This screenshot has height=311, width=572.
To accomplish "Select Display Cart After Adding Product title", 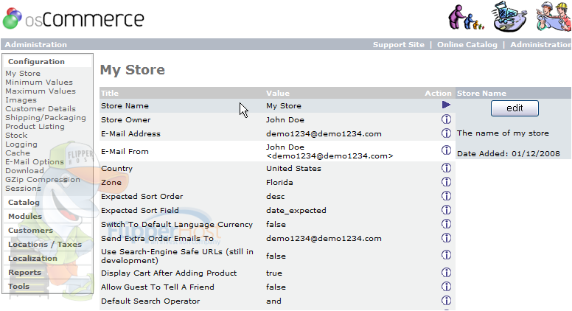I will (169, 273).
